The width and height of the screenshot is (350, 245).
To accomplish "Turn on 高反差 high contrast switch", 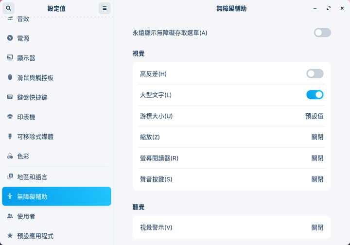I will click(x=315, y=73).
